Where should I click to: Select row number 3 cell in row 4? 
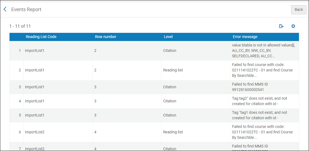pos(95,101)
